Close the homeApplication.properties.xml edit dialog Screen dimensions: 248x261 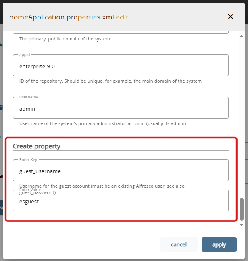pos(231,17)
